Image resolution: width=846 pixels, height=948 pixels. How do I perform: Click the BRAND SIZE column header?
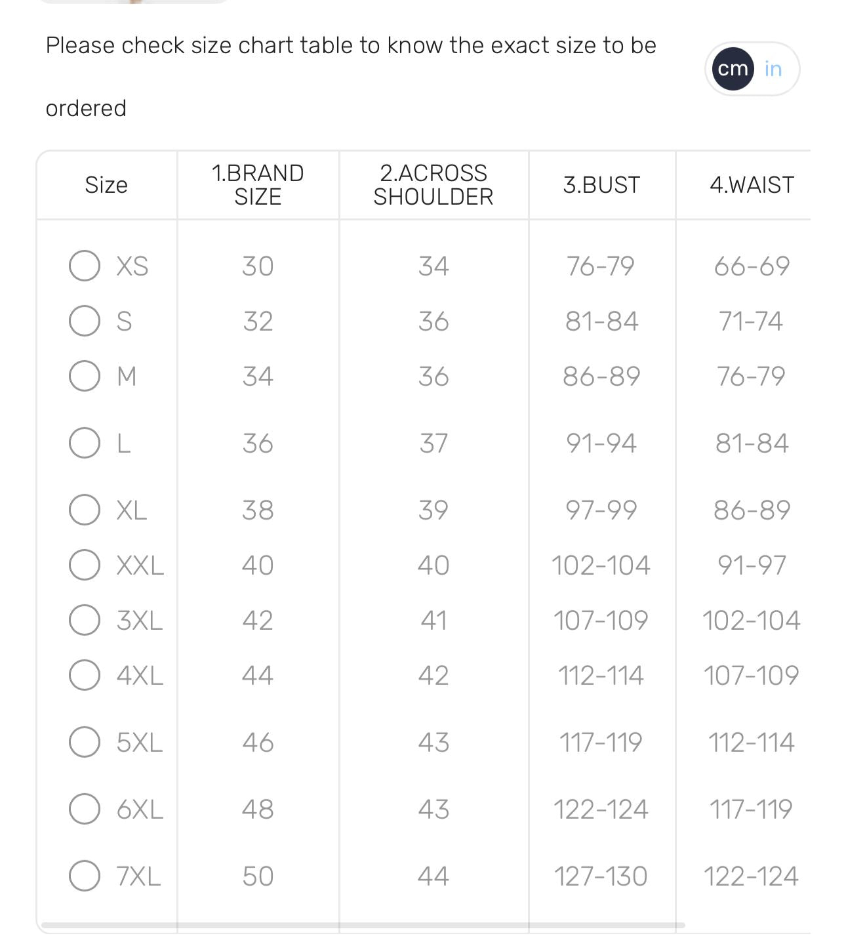258,185
